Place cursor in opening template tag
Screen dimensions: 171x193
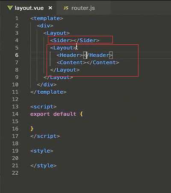tap(47, 18)
